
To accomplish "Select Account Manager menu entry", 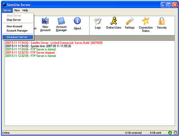I will (x=17, y=31).
